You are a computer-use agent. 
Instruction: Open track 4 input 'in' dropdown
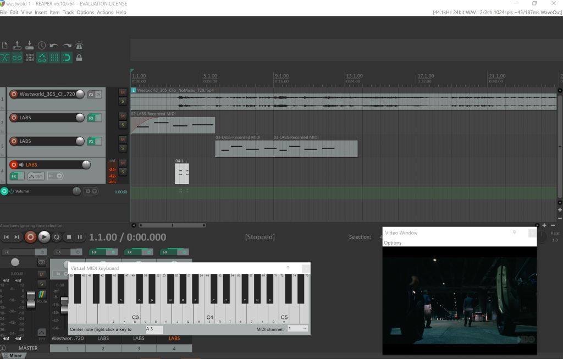click(x=55, y=176)
